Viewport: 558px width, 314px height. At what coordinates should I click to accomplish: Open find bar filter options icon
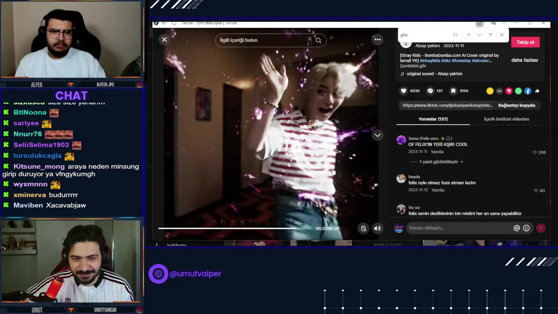click(x=490, y=35)
